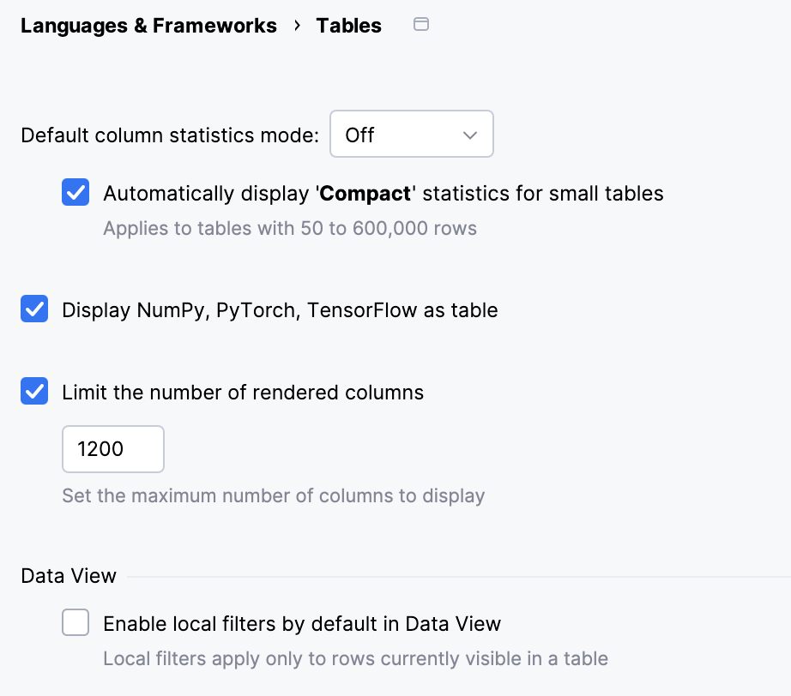Screen dimensions: 791x696
Task: Enable the local filters in Data View checkbox
Action: click(75, 623)
